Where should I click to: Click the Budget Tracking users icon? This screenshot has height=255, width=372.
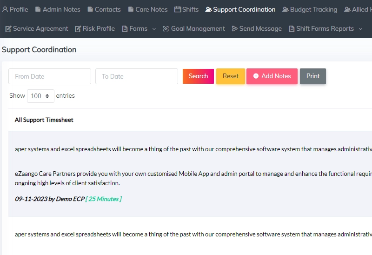(286, 9)
